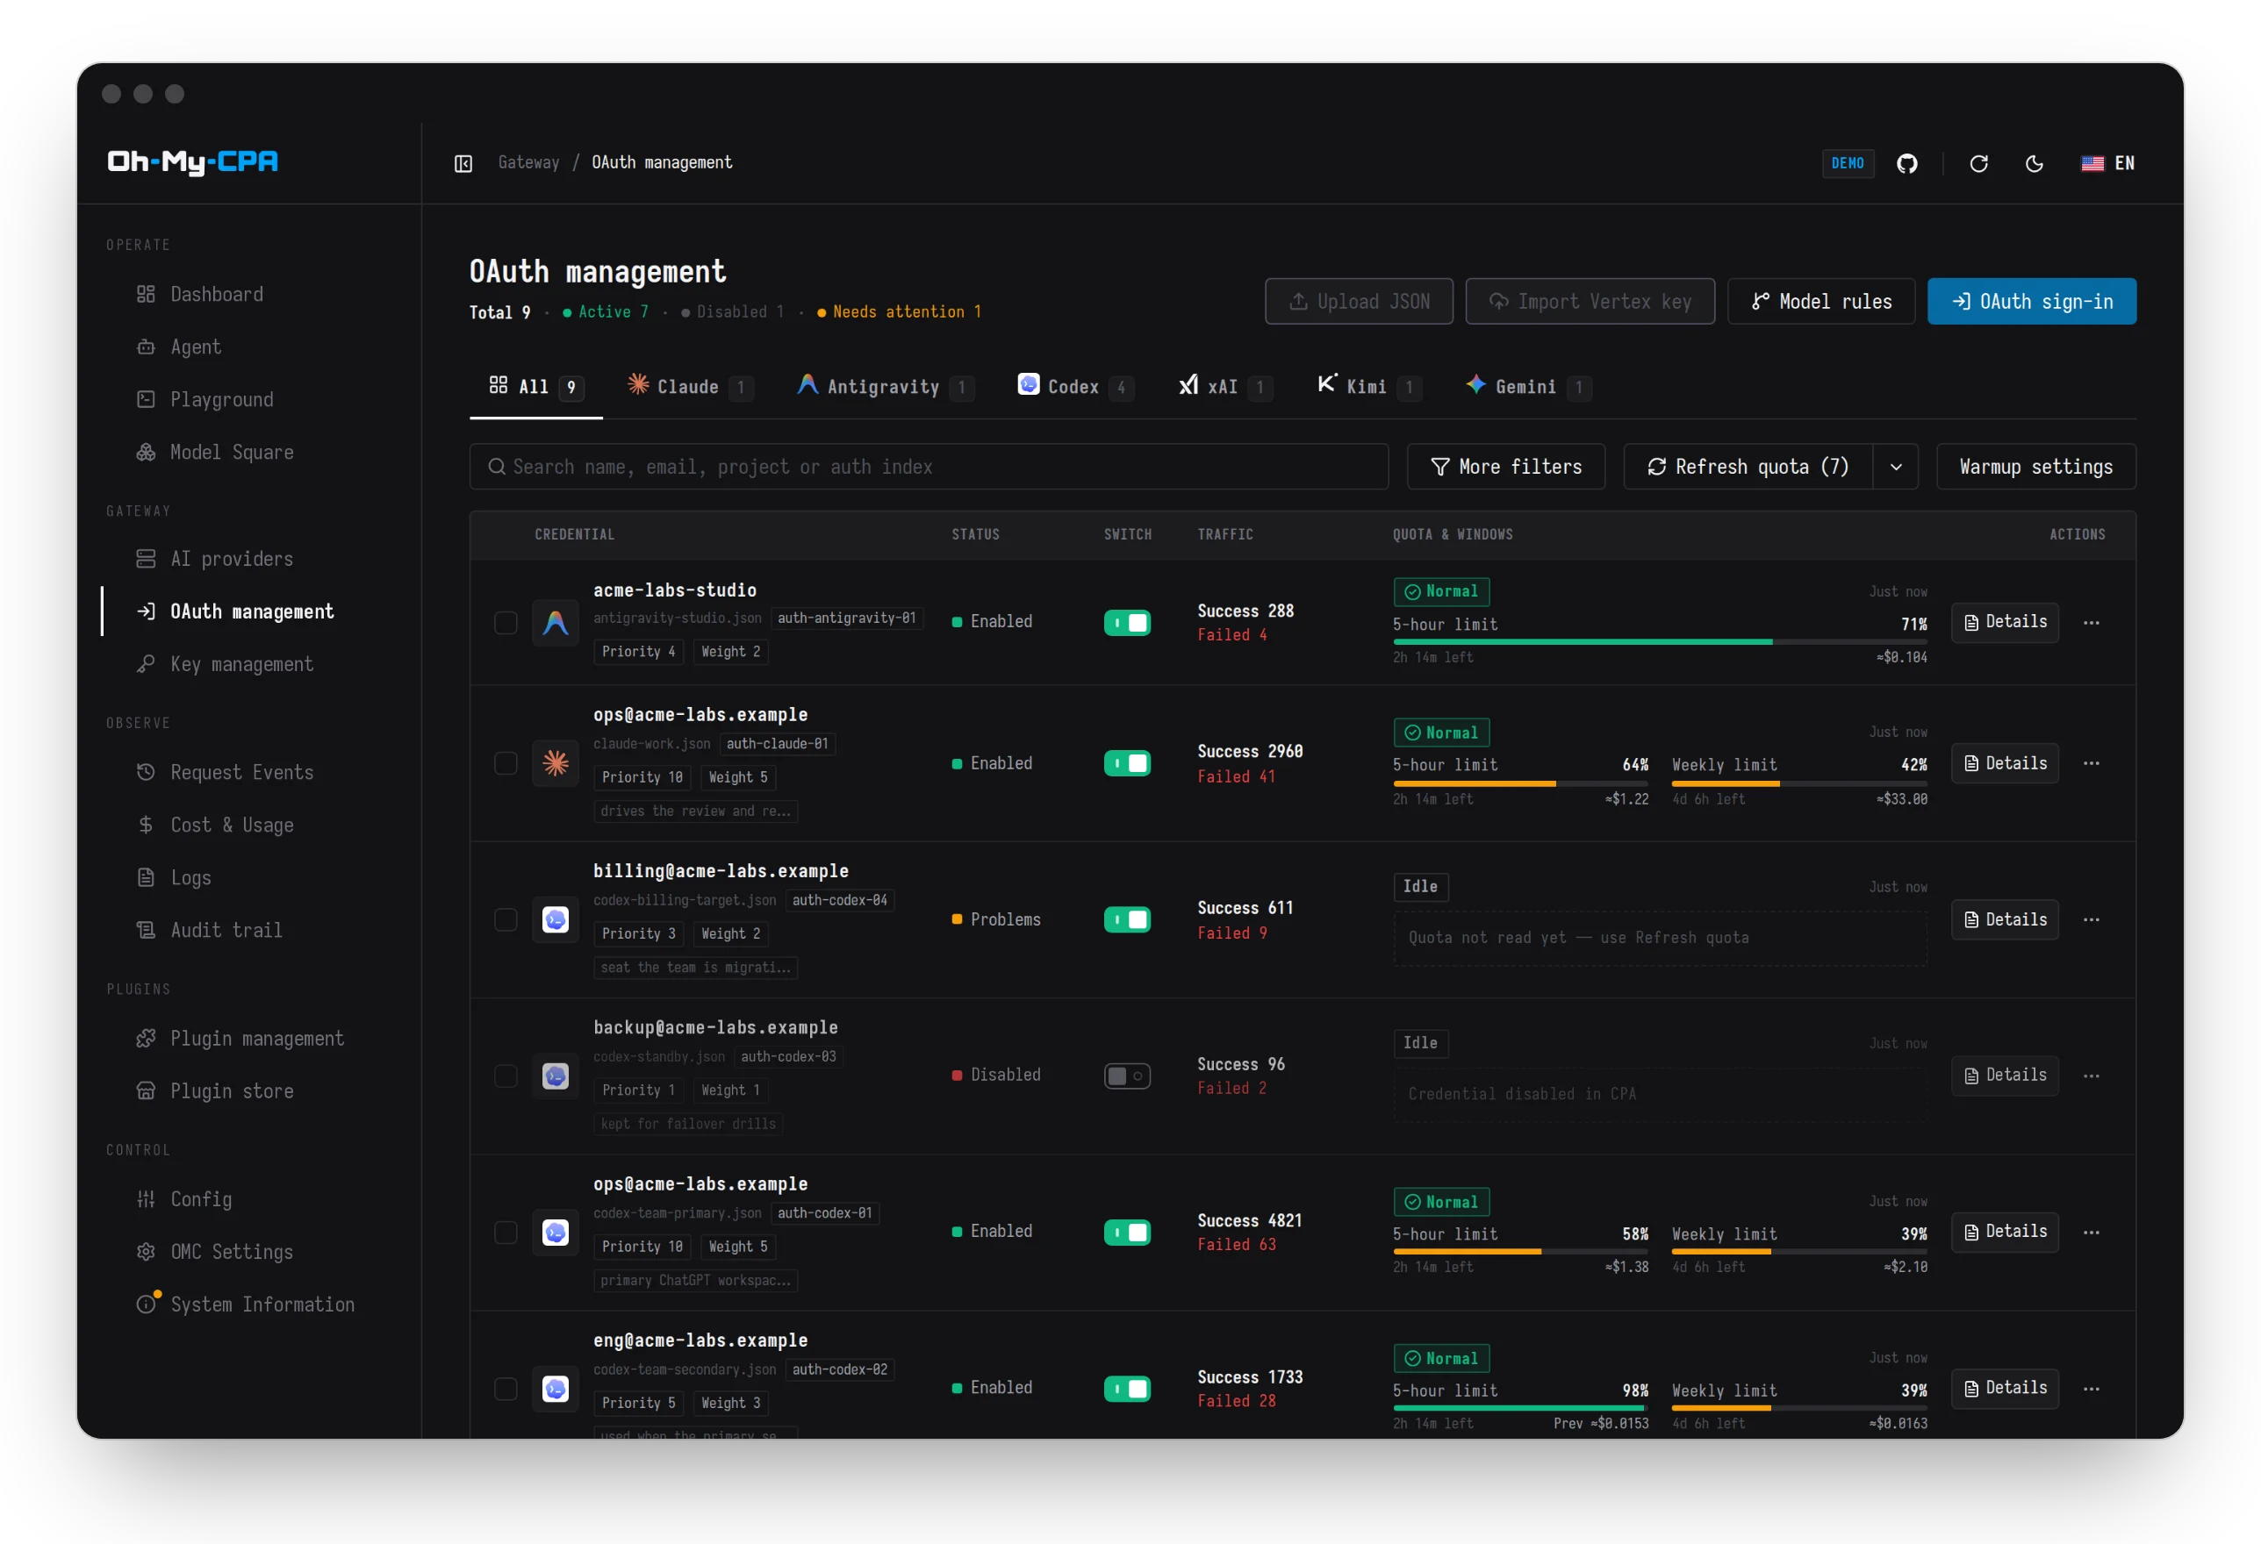This screenshot has width=2261, height=1544.
Task: Open more actions for auth-claude-01 row
Action: (2091, 762)
